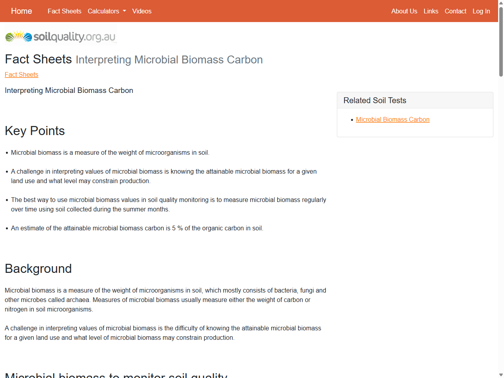The image size is (504, 378).
Task: Click the Key Points section heading
Action: 35,131
